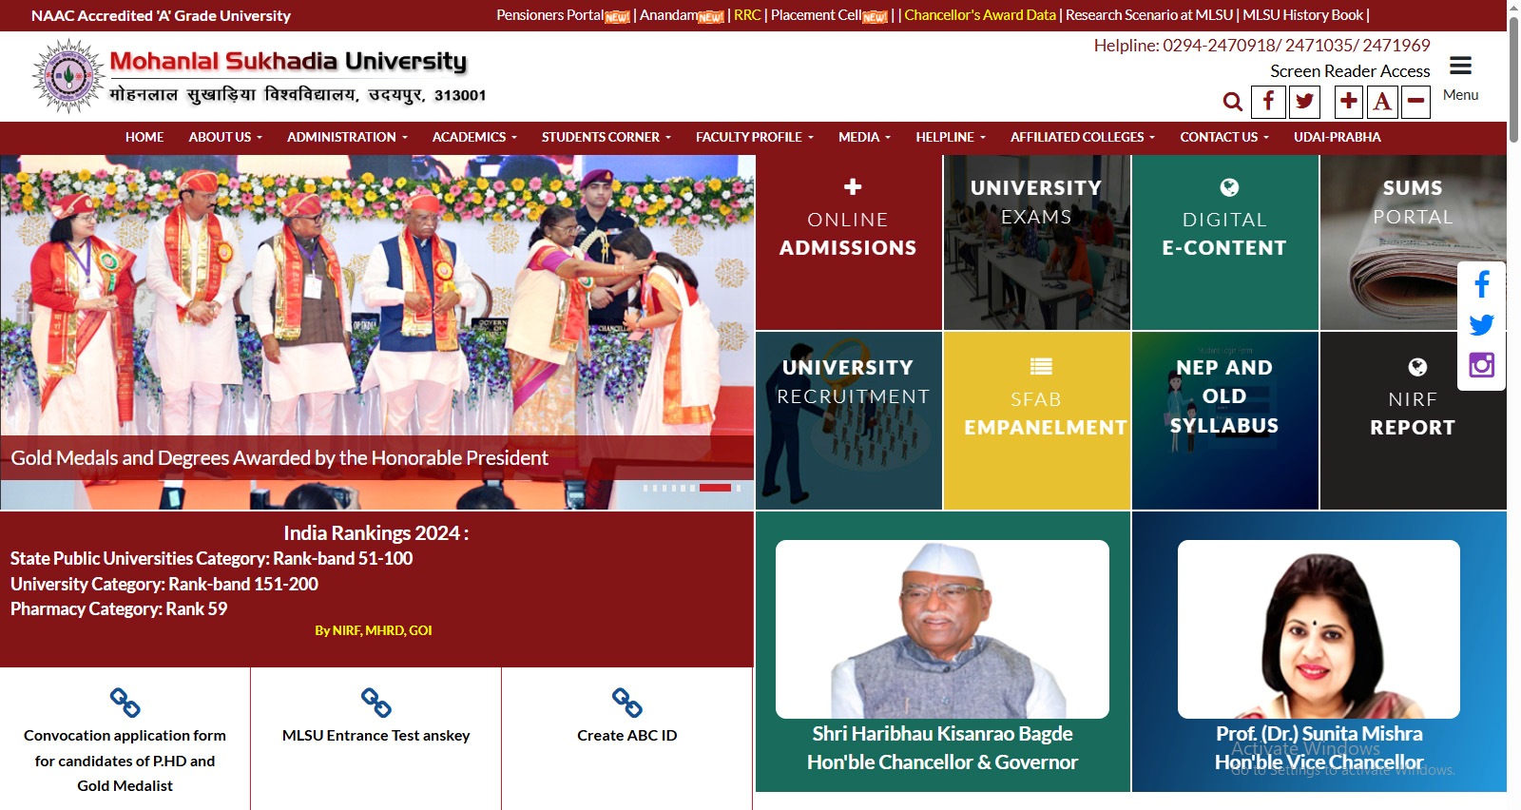Open MLSU Entrance Test anskey link
1521x810 pixels.
(375, 735)
